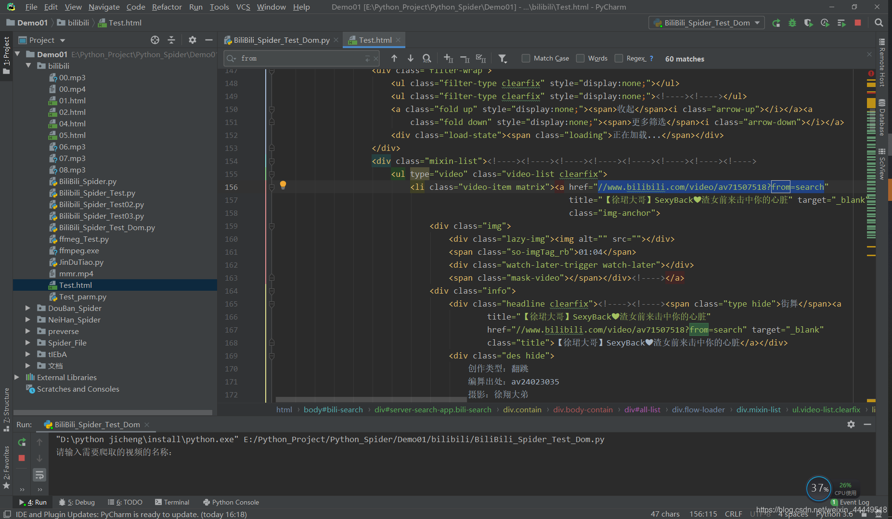892x519 pixels.
Task: Click the editor horizontal scrollbar
Action: (x=371, y=400)
